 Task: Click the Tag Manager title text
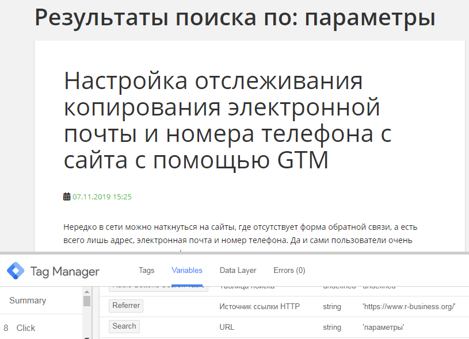tap(65, 271)
